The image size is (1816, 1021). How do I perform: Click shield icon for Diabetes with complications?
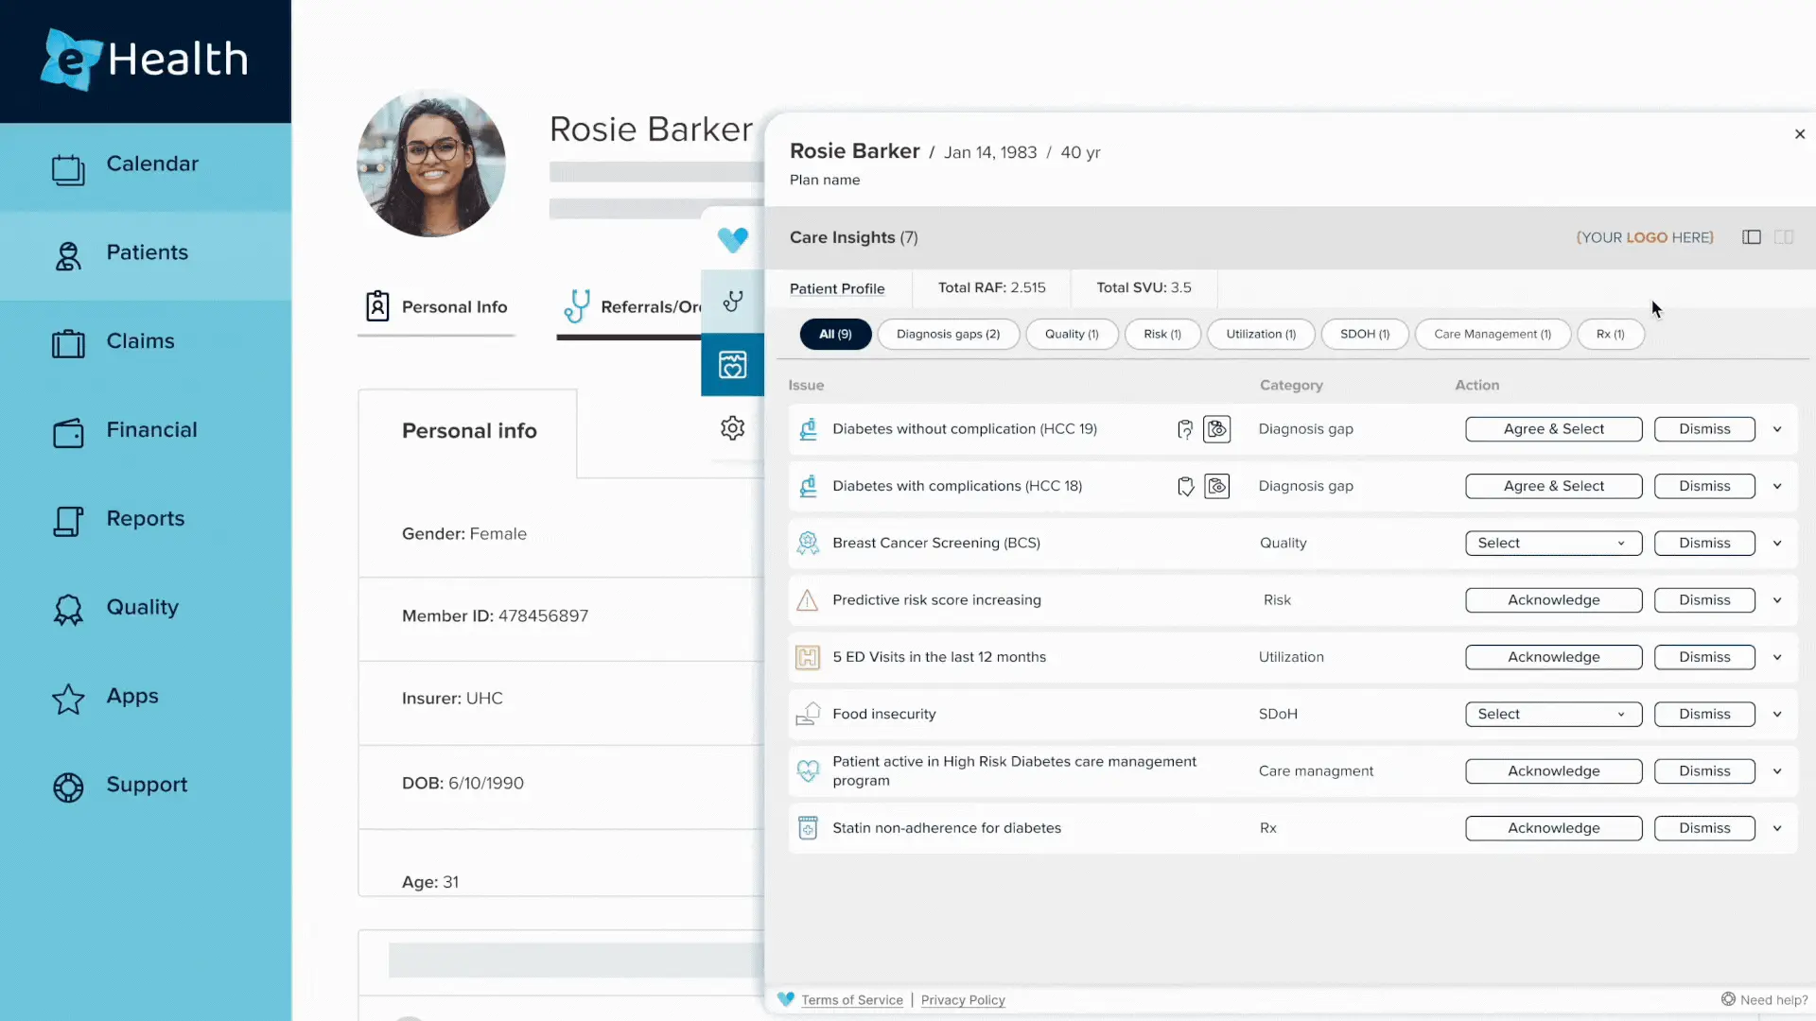(1185, 486)
